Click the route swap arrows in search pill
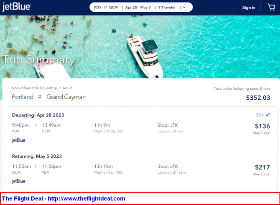280x205 pixels. 105,8
